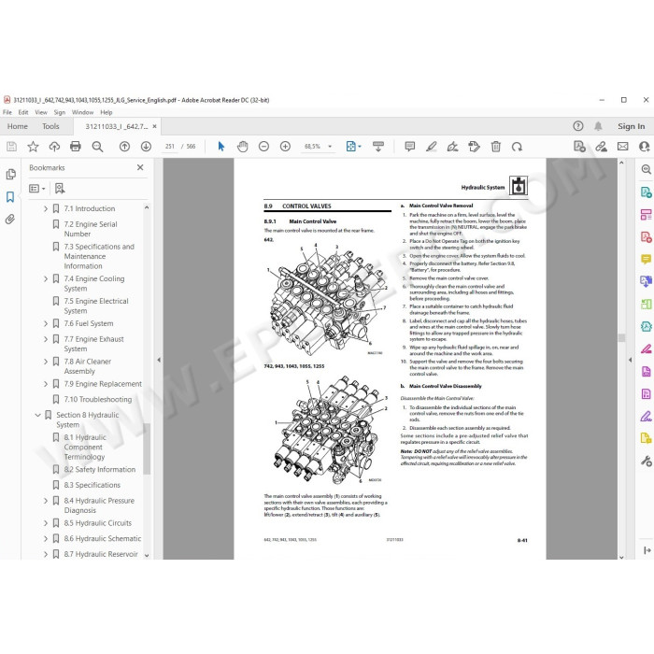The height and width of the screenshot is (654, 654).
Task: Go to previous page arrow
Action: [x=124, y=147]
